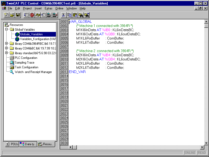
Task: Open the Window menu
Action: pos(71,8)
